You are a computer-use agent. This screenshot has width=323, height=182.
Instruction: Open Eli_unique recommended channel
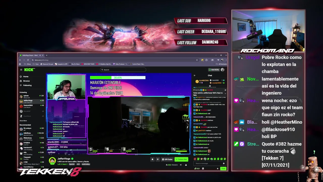coord(32,129)
